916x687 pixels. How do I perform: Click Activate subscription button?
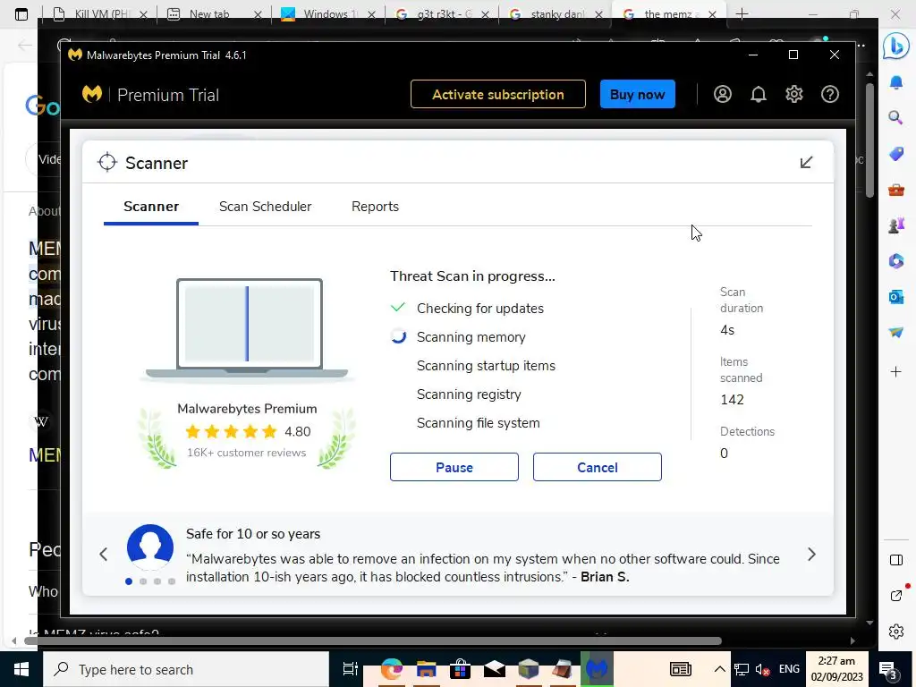(497, 94)
